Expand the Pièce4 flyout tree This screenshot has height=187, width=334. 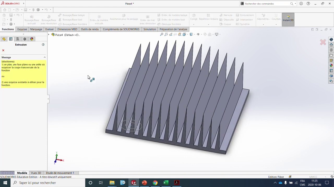49,35
